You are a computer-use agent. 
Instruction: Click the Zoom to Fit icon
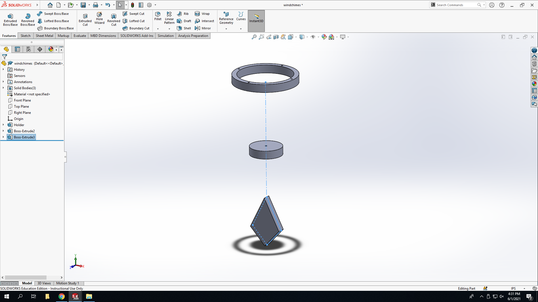click(254, 37)
